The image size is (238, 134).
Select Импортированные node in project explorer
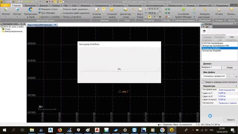pos(14,31)
